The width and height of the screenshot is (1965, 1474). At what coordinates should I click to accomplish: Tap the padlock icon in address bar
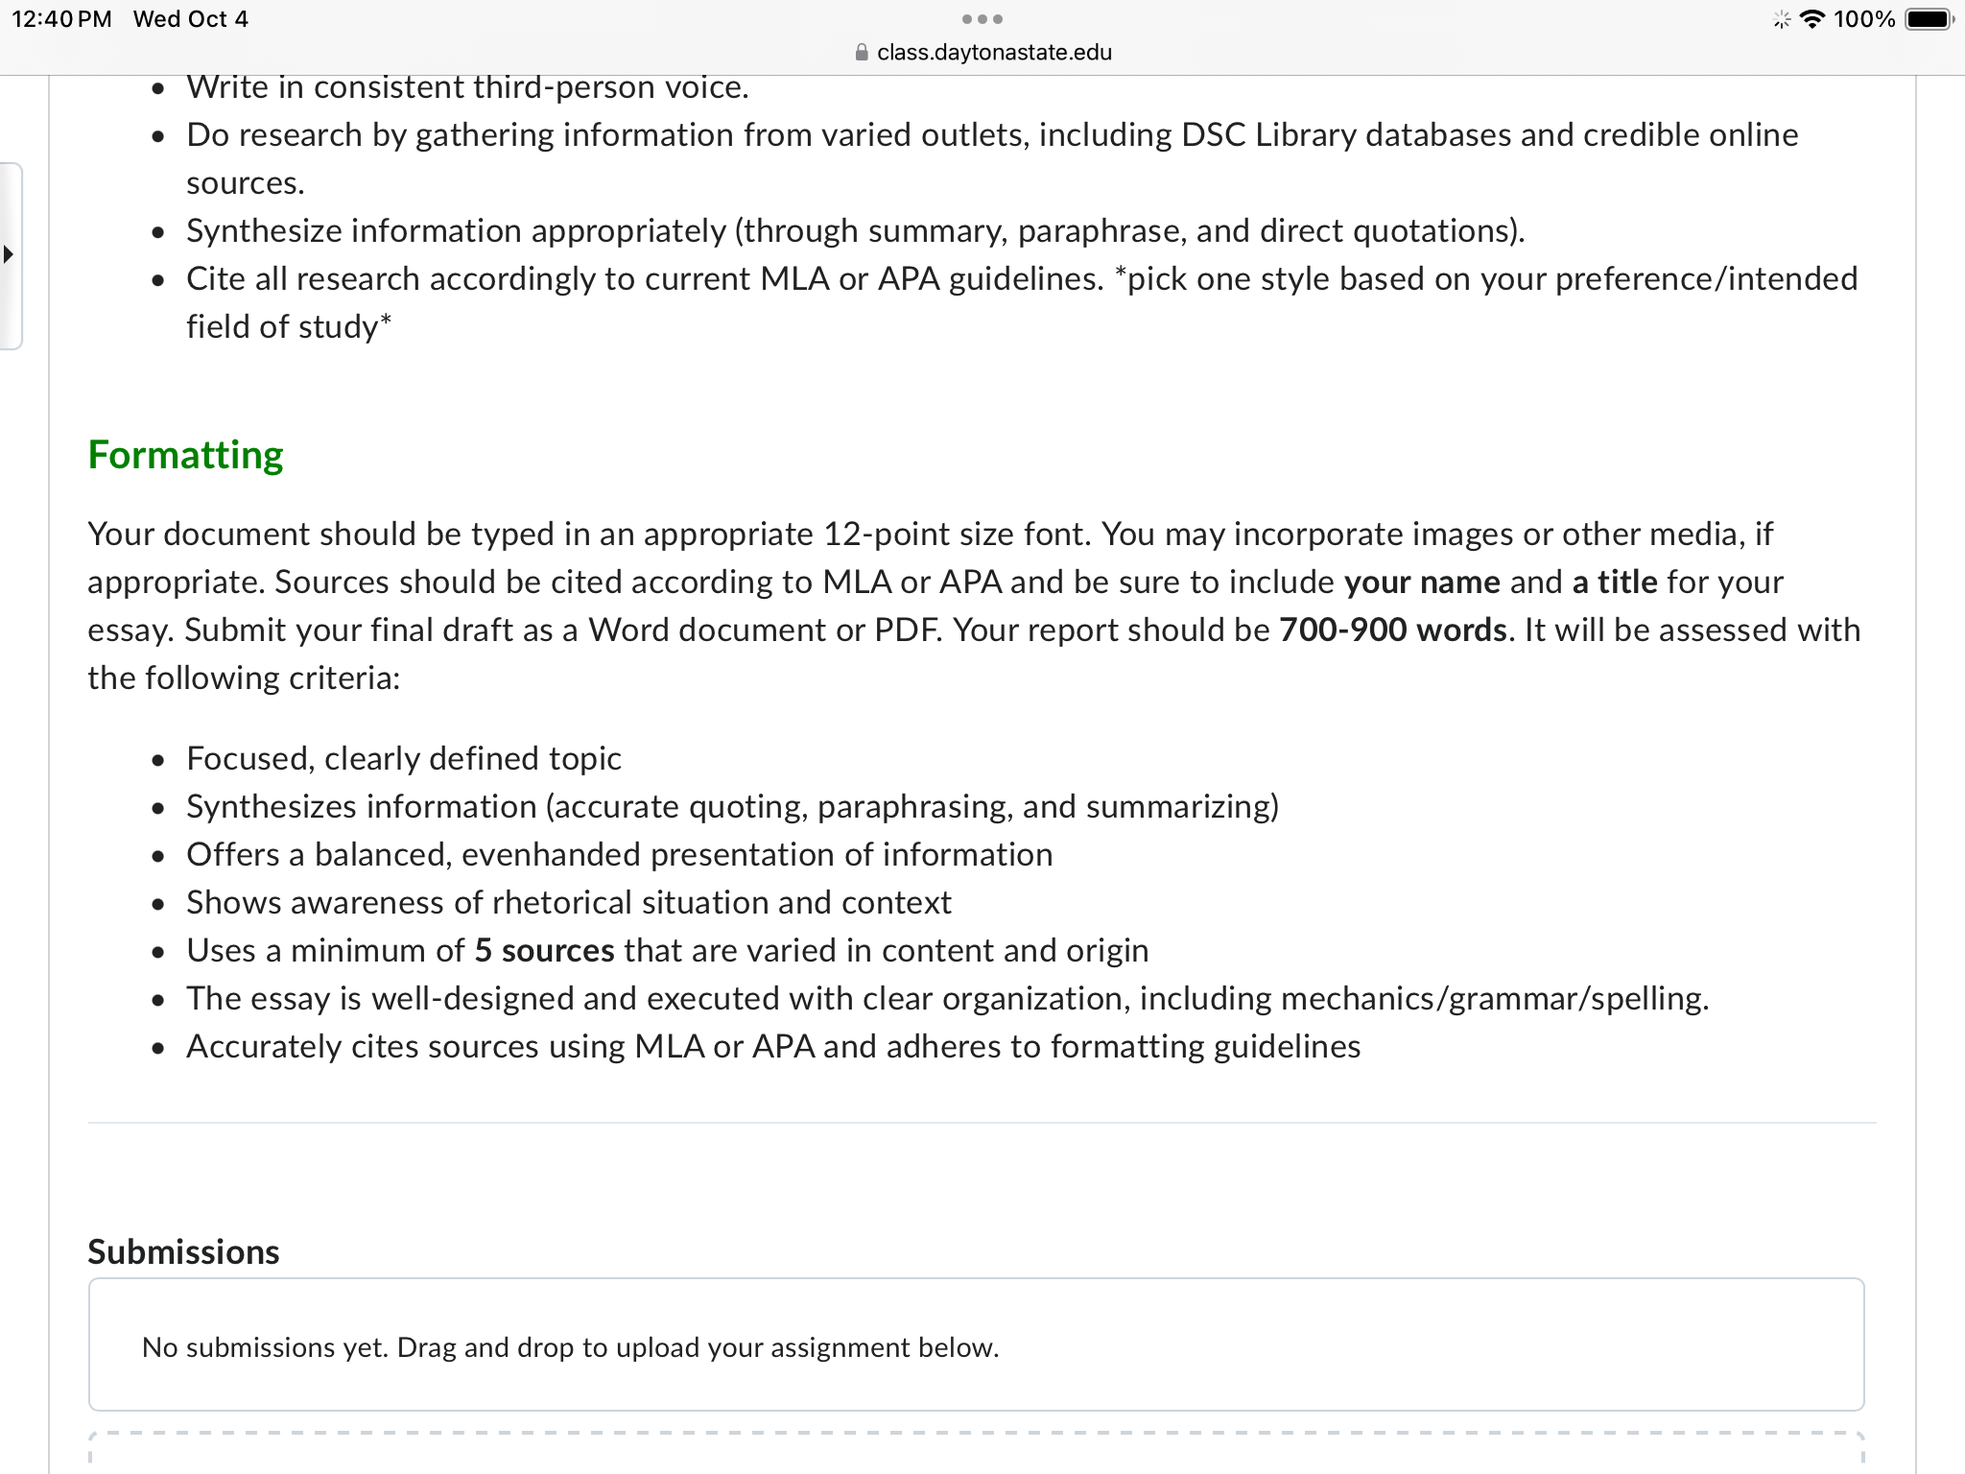(861, 53)
